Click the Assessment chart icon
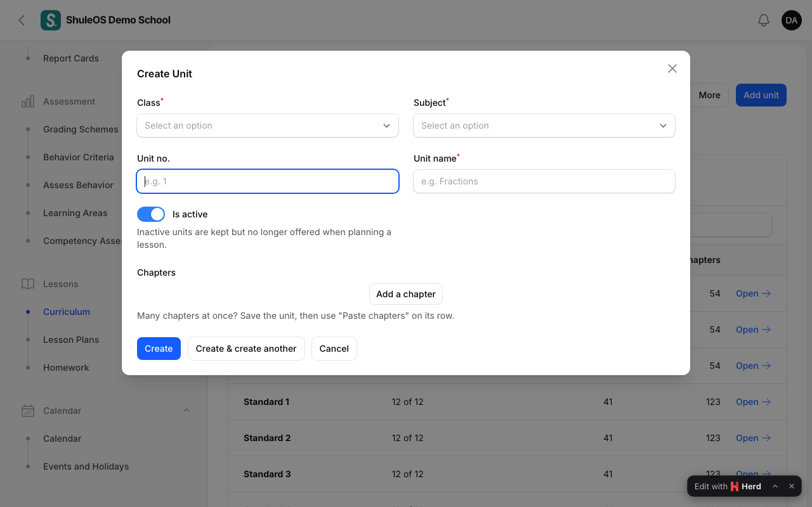The image size is (812, 507). (x=28, y=101)
